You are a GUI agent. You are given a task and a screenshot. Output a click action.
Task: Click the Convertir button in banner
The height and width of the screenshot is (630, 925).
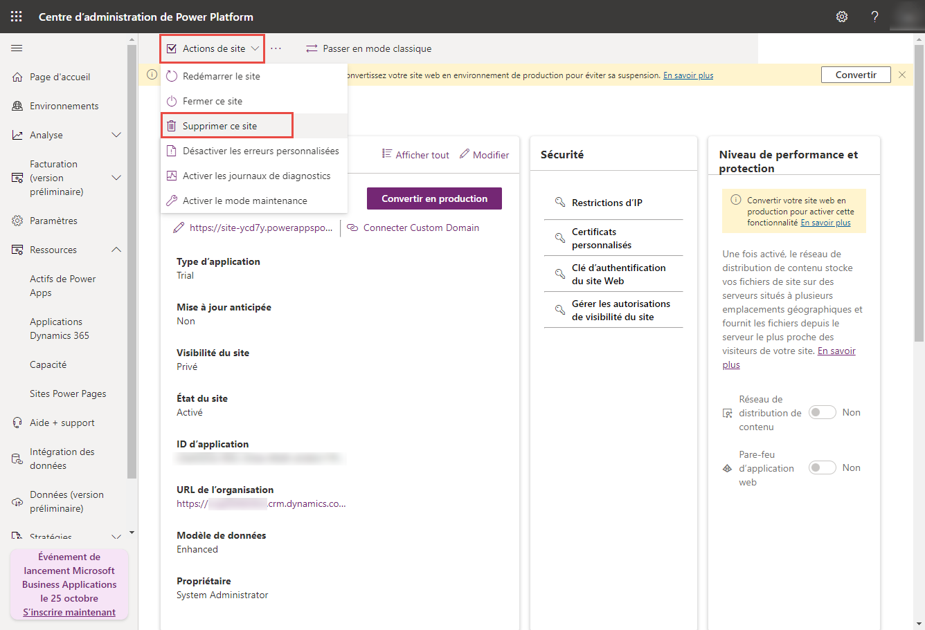856,75
